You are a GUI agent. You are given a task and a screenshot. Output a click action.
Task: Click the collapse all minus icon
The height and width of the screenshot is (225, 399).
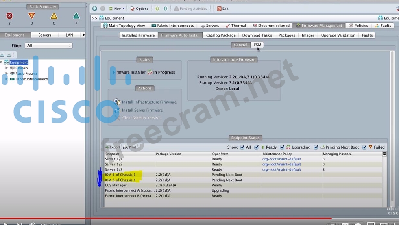(x=9, y=55)
